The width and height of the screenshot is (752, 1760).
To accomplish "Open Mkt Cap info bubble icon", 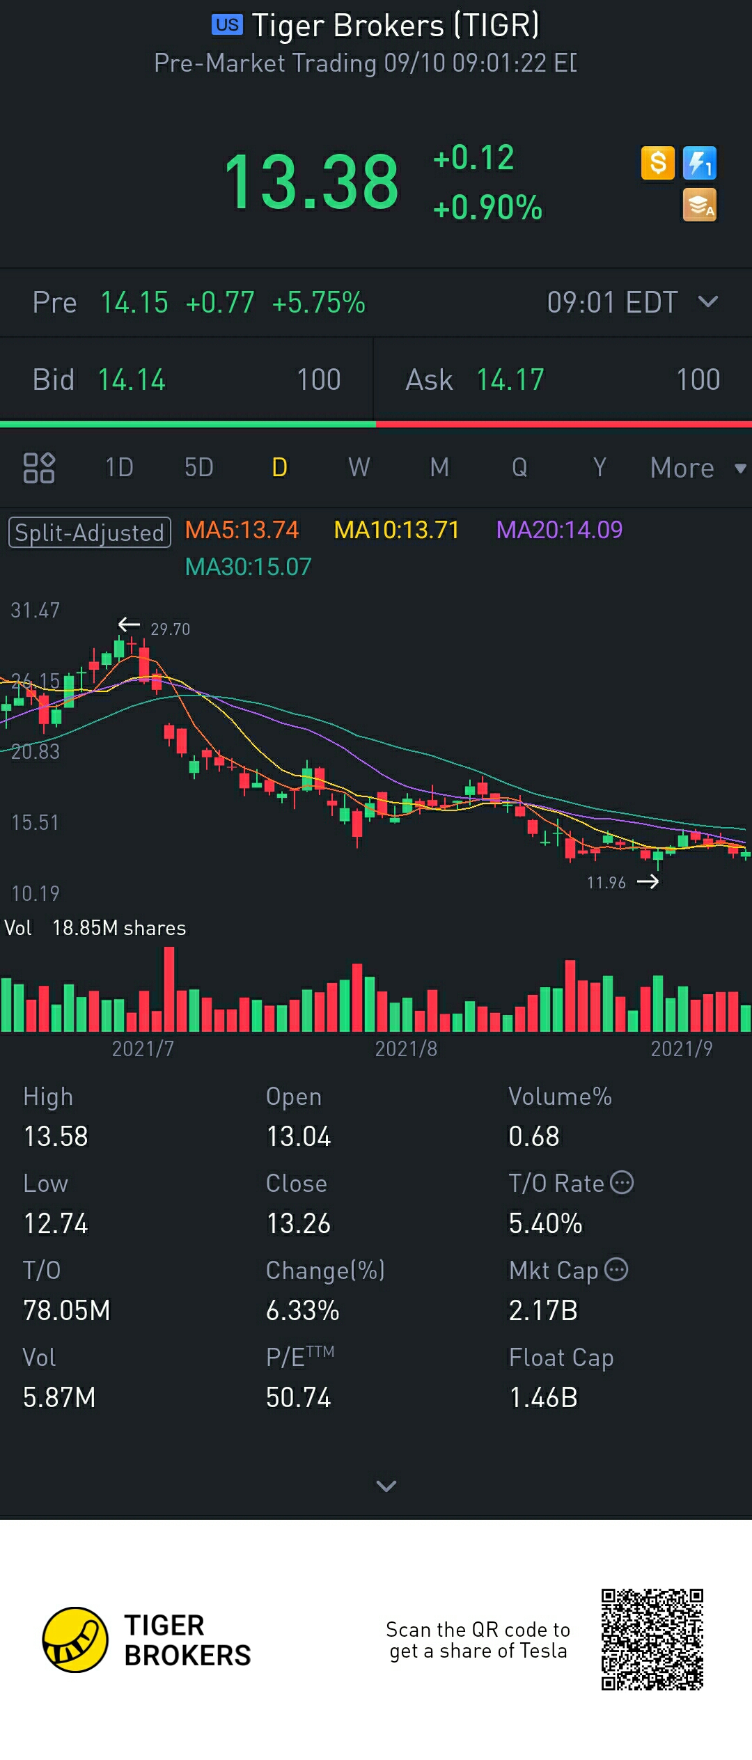I will coord(616,1269).
